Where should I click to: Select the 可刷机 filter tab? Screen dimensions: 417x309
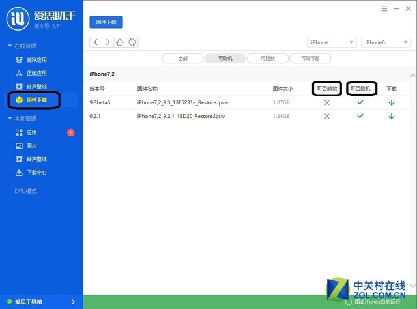(x=225, y=58)
